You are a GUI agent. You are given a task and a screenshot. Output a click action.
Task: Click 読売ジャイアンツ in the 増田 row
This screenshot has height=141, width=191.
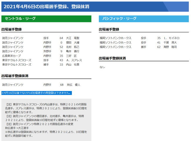click(x=13, y=43)
